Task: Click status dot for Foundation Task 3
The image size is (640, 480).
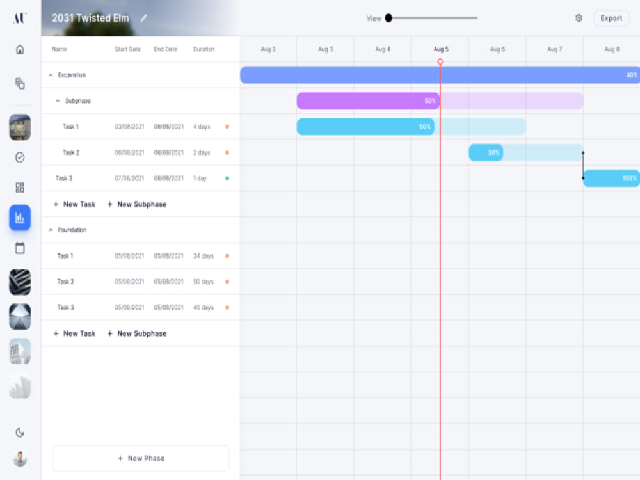Action: [x=227, y=307]
